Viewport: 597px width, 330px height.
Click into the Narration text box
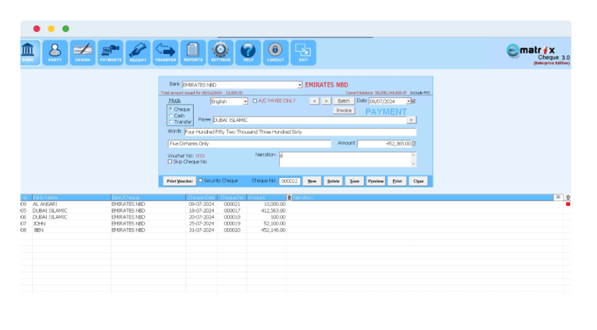coord(345,159)
